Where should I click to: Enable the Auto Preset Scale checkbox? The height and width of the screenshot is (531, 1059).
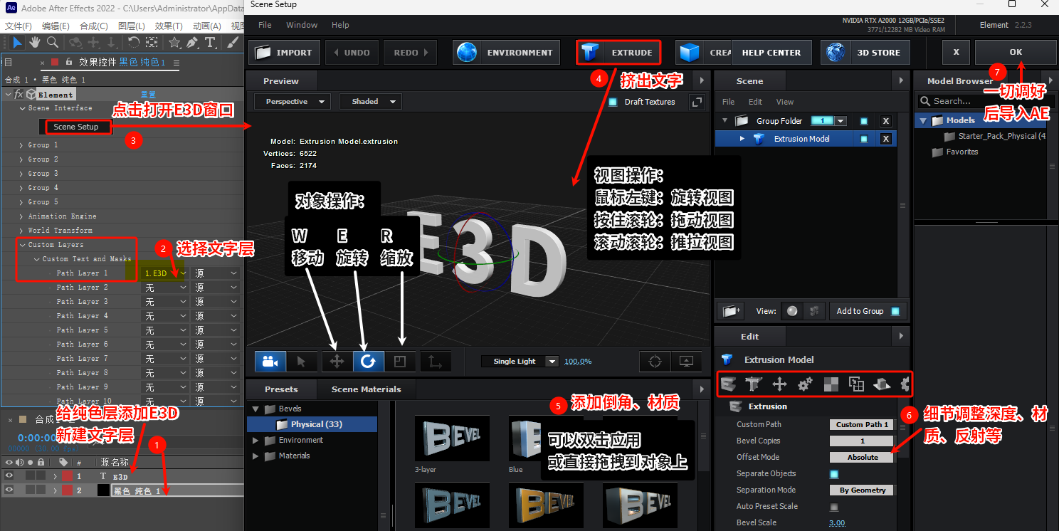[x=834, y=507]
